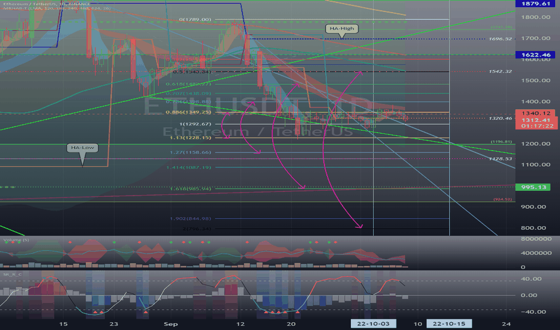The height and width of the screenshot is (330, 560).
Task: Select the blue 1622.46 price tag
Action: (535, 55)
